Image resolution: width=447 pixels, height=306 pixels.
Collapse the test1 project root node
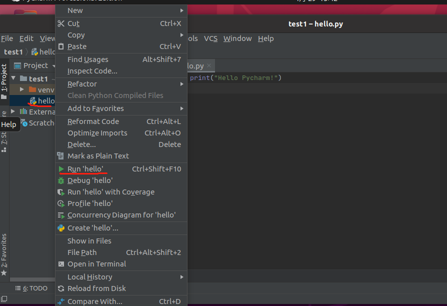click(x=13, y=78)
